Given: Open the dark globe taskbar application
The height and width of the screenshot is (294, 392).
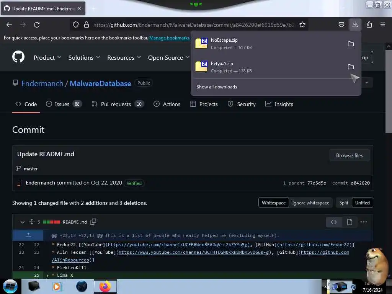Looking at the screenshot, I should (x=82, y=286).
